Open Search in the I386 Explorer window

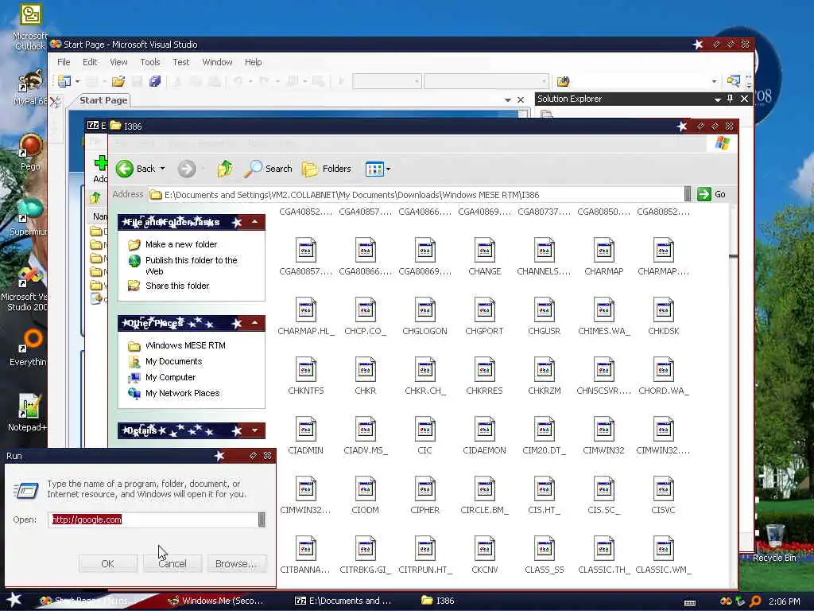pyautogui.click(x=269, y=169)
